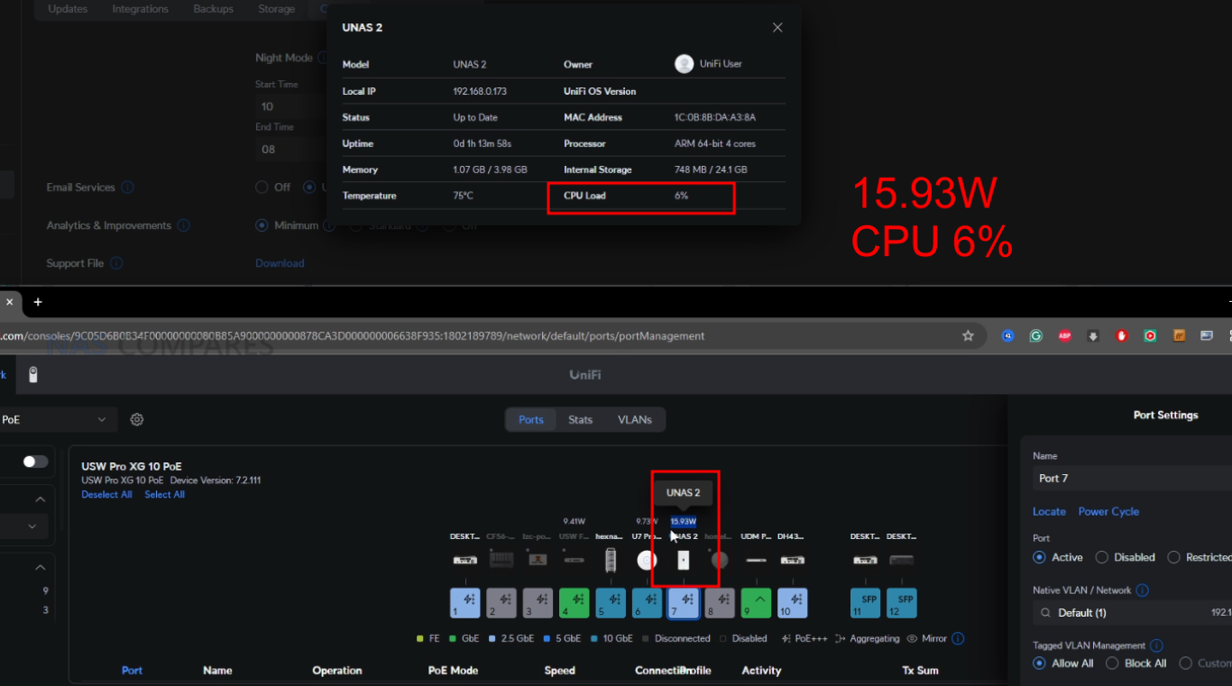Click the Port column header
The image size is (1232, 686).
pyautogui.click(x=132, y=671)
